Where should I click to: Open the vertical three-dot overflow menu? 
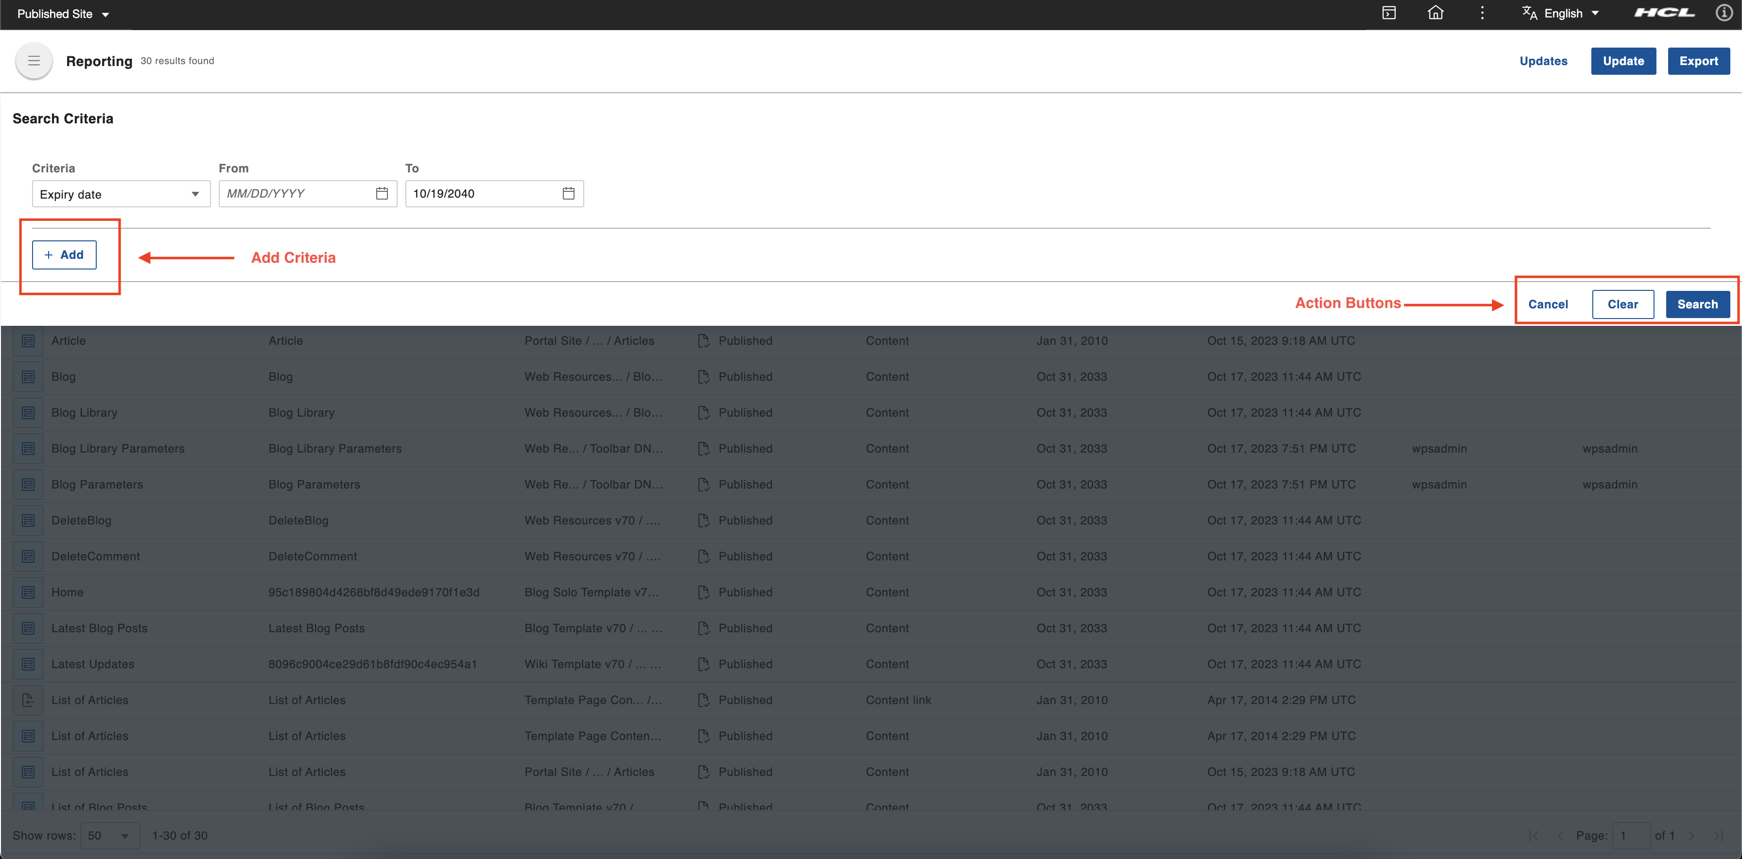pyautogui.click(x=1481, y=13)
